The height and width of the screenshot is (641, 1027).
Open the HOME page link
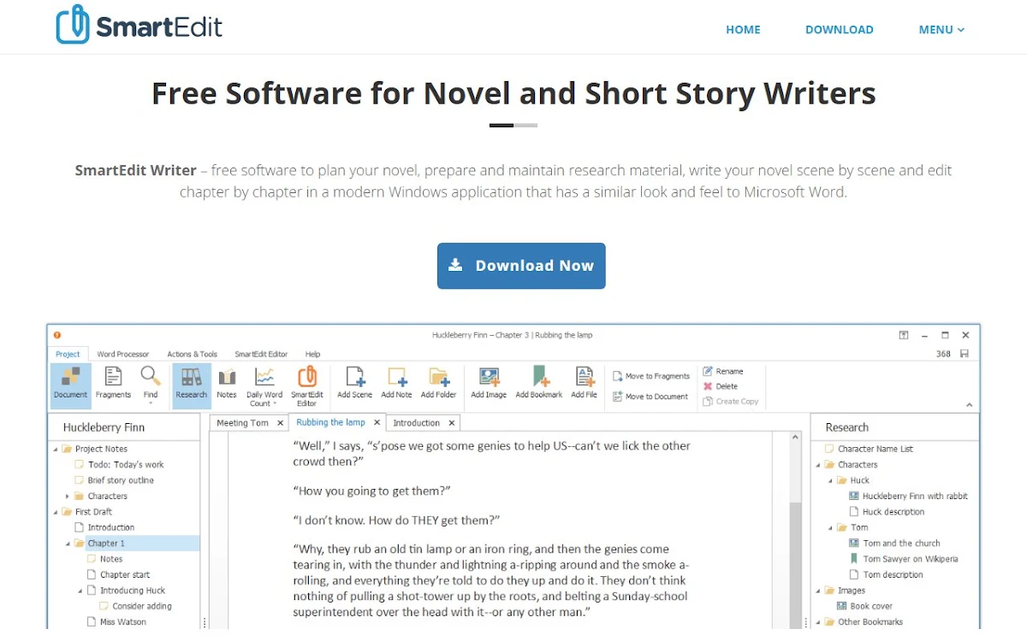click(743, 29)
